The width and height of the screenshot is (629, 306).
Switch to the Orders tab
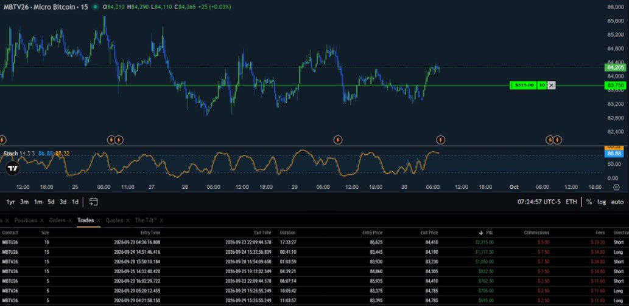57,220
